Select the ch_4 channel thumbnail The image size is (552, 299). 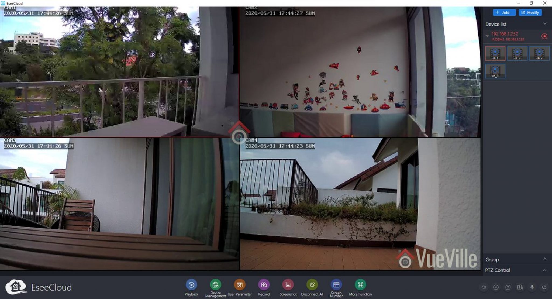coord(495,71)
